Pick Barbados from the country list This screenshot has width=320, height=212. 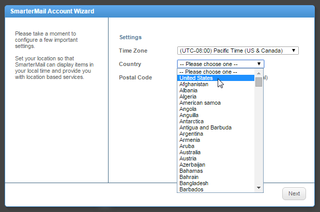216,189
